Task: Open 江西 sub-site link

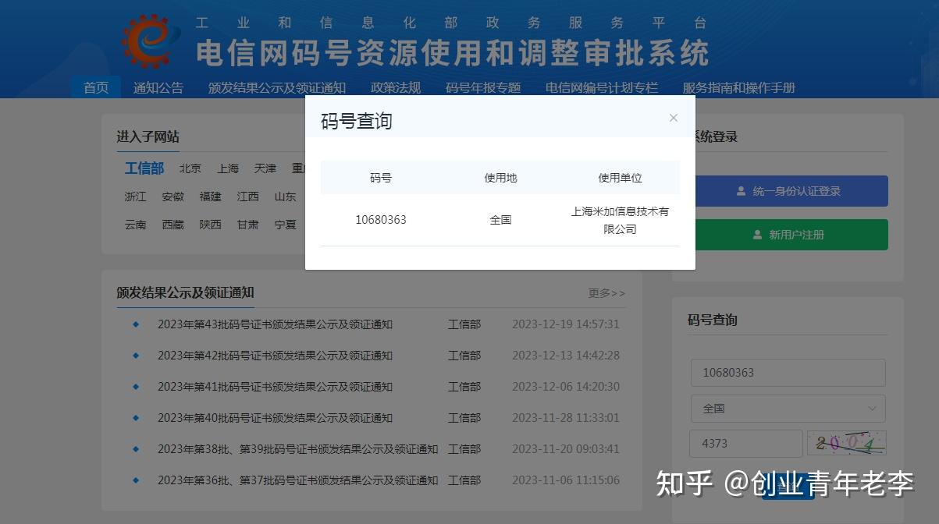Action: coord(247,196)
